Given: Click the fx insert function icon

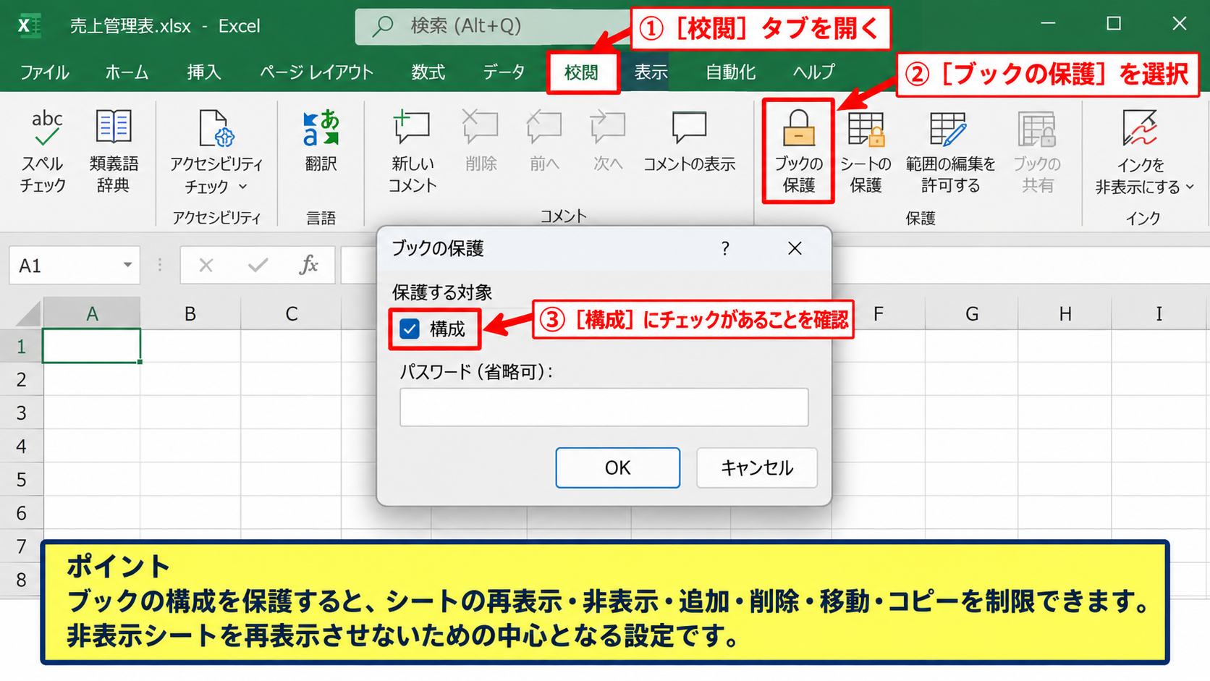Looking at the screenshot, I should click(x=308, y=265).
